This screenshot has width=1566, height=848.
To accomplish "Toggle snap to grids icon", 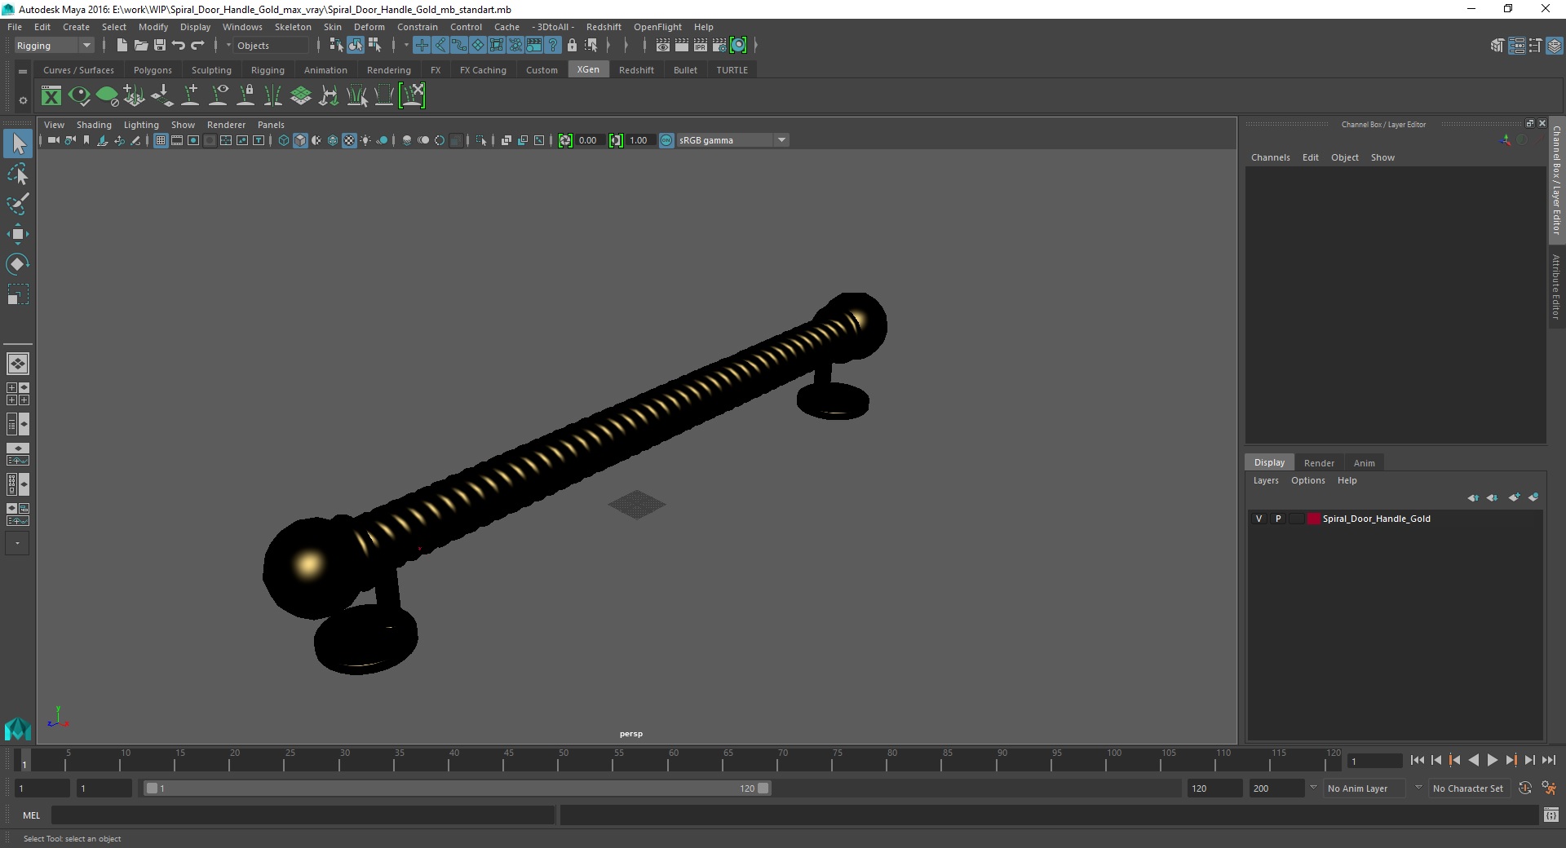I will click(x=422, y=46).
